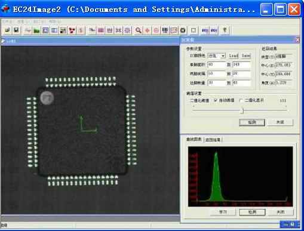
Task: Click the lightbulb toolbar icon
Action: [225, 30]
